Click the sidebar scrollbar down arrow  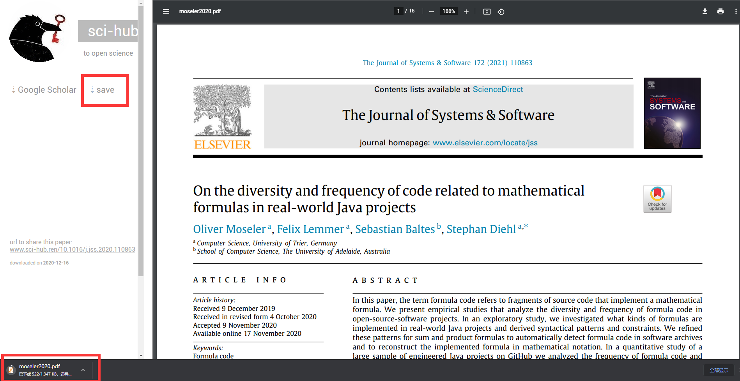(141, 356)
